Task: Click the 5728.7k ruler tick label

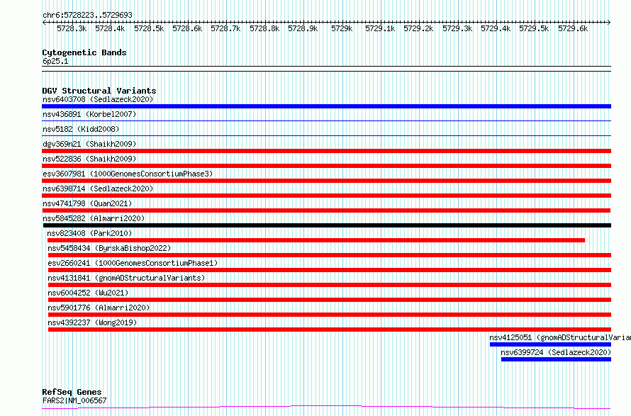Action: [225, 28]
